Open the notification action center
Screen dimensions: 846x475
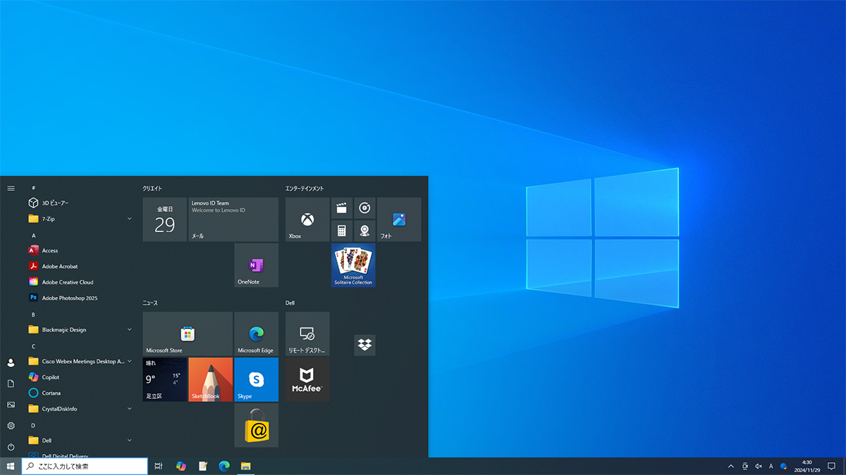831,466
